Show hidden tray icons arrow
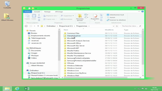The image size is (162, 91). click(x=135, y=89)
